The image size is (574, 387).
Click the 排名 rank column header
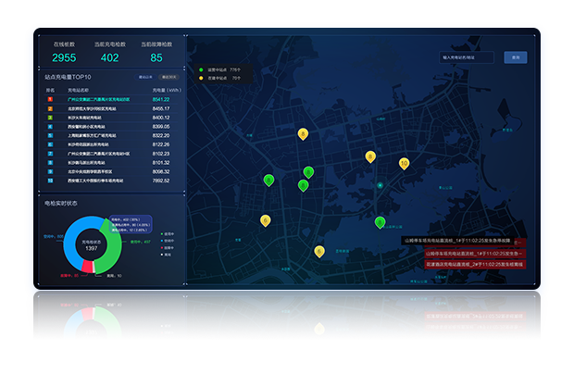coord(50,90)
